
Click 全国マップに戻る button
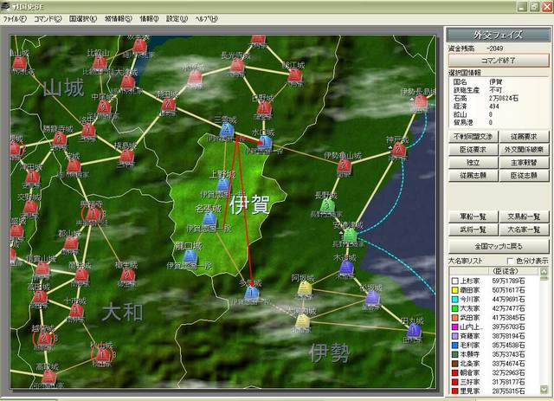(x=499, y=246)
